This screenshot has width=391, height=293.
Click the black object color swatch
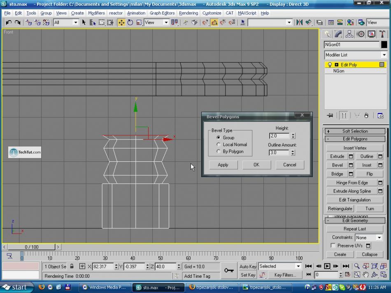(384, 44)
